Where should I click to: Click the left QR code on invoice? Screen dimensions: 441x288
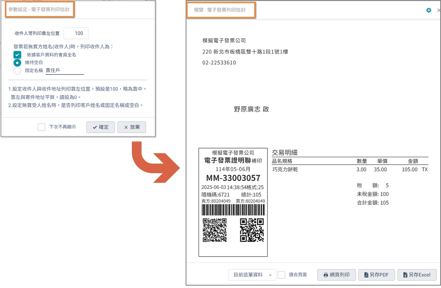214,230
